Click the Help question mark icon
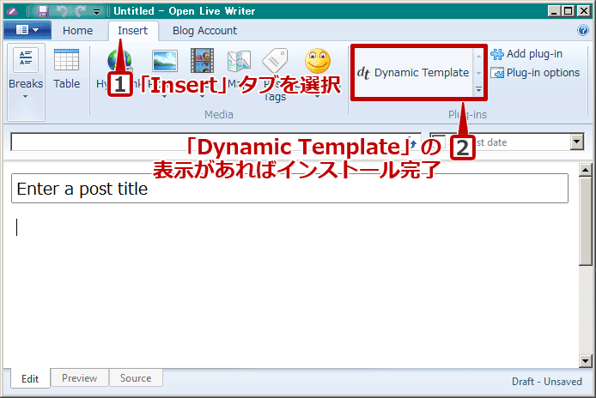This screenshot has height=398, width=596. pos(583,30)
